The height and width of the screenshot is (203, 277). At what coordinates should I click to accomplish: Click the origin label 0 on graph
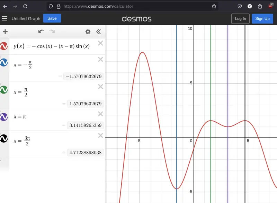pyautogui.click(x=191, y=141)
